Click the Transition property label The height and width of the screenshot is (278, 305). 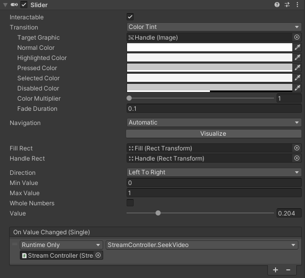pos(24,27)
